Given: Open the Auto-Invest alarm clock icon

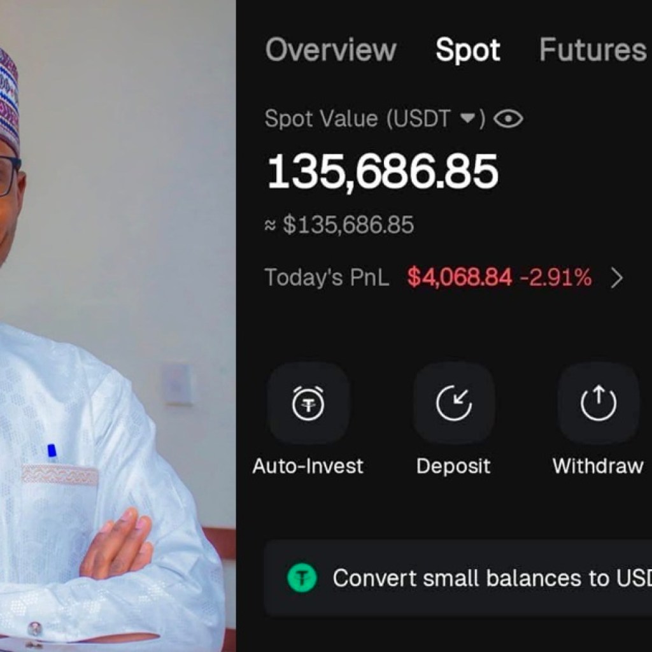Looking at the screenshot, I should tap(308, 403).
